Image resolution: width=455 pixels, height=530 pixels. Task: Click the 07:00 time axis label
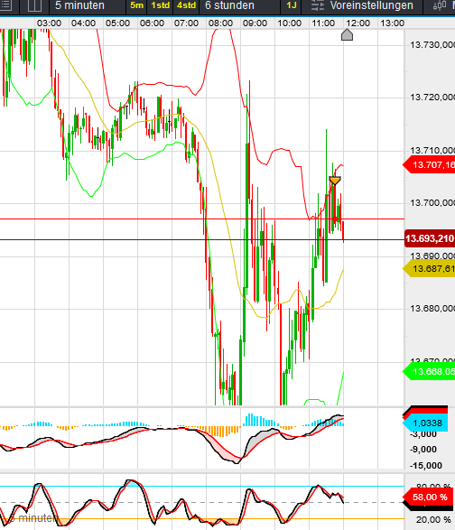point(186,23)
